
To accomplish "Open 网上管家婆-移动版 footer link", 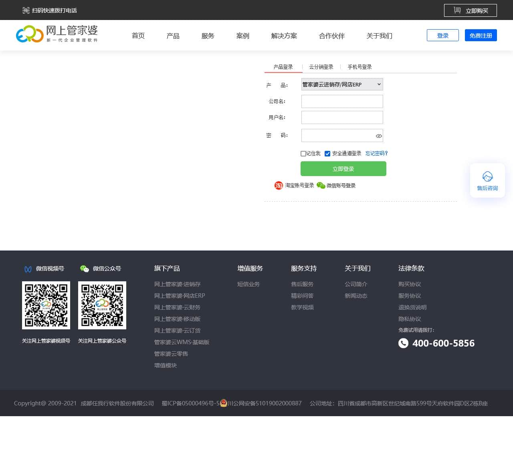I will click(178, 319).
